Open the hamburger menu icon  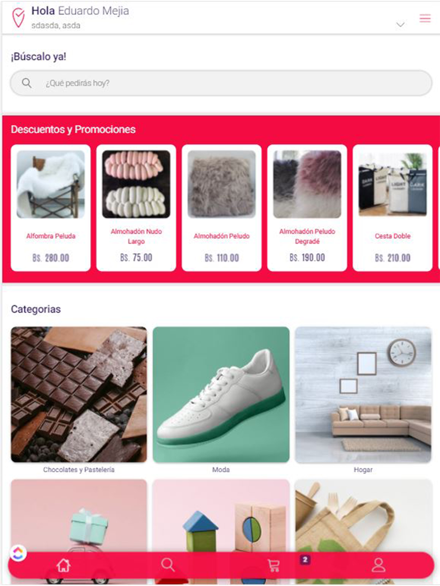tap(425, 18)
